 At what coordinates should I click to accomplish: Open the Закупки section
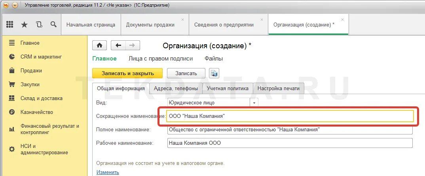pyautogui.click(x=30, y=85)
